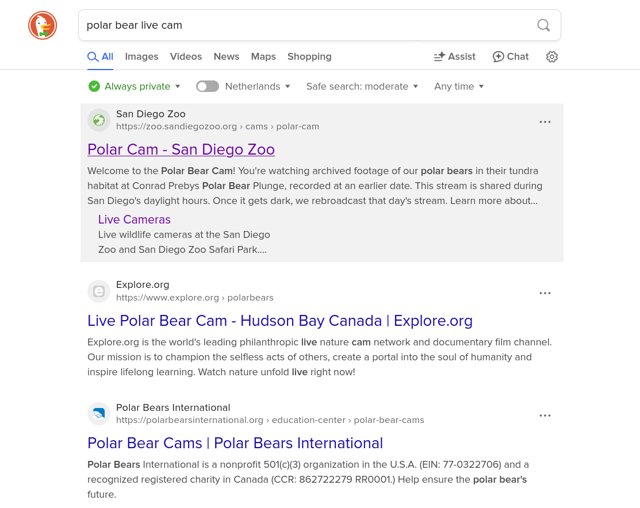Open the Assist feature

455,57
